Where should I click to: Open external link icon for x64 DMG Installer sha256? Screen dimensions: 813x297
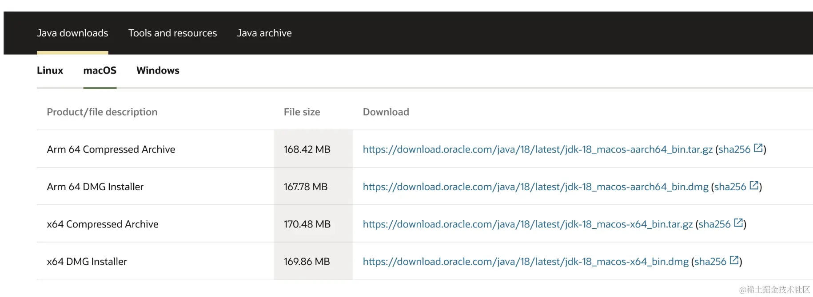click(x=734, y=260)
